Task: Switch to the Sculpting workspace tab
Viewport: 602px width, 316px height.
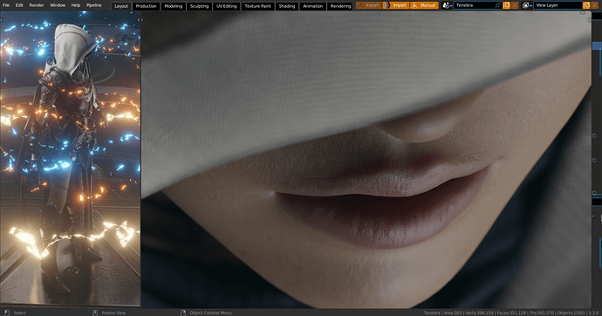Action: (199, 6)
